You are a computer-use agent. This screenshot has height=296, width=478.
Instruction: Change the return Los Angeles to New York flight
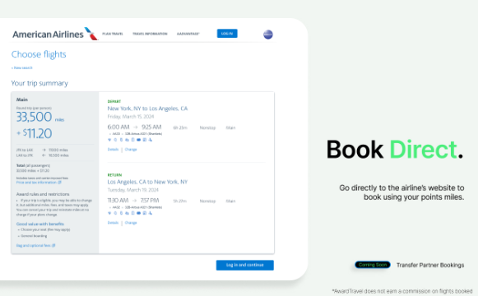(x=131, y=223)
